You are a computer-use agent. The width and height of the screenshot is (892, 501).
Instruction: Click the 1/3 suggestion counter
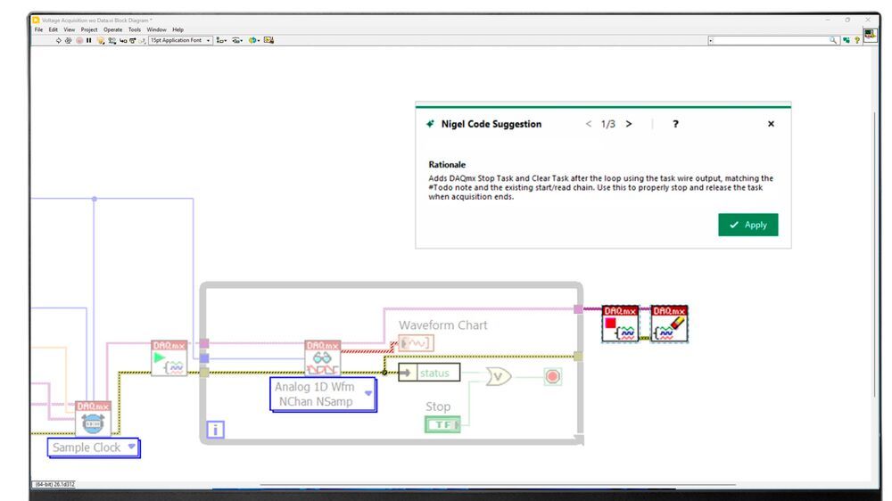tap(608, 124)
